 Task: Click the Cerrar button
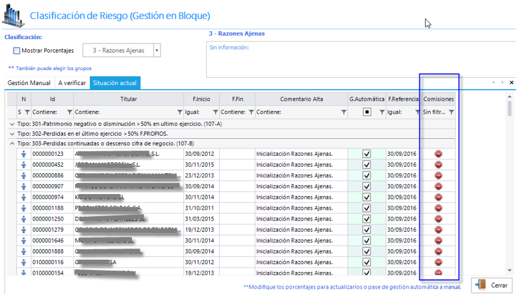492,285
